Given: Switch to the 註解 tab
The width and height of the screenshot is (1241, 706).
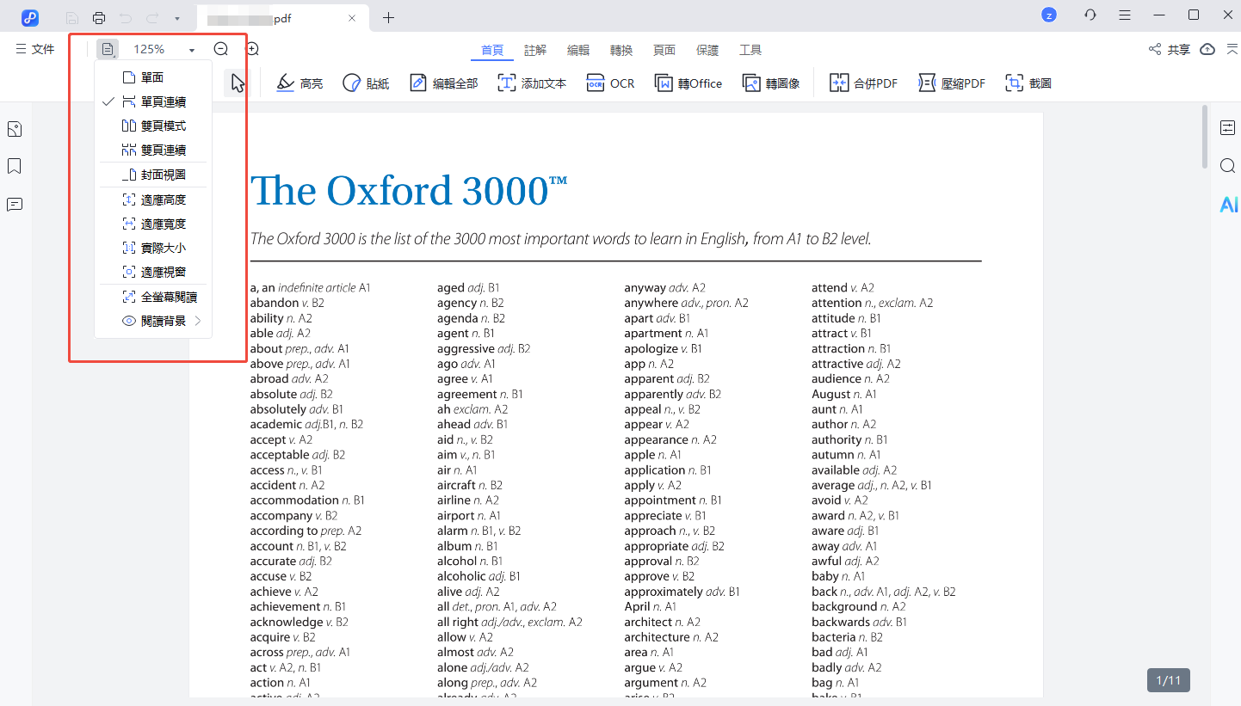Looking at the screenshot, I should [535, 50].
